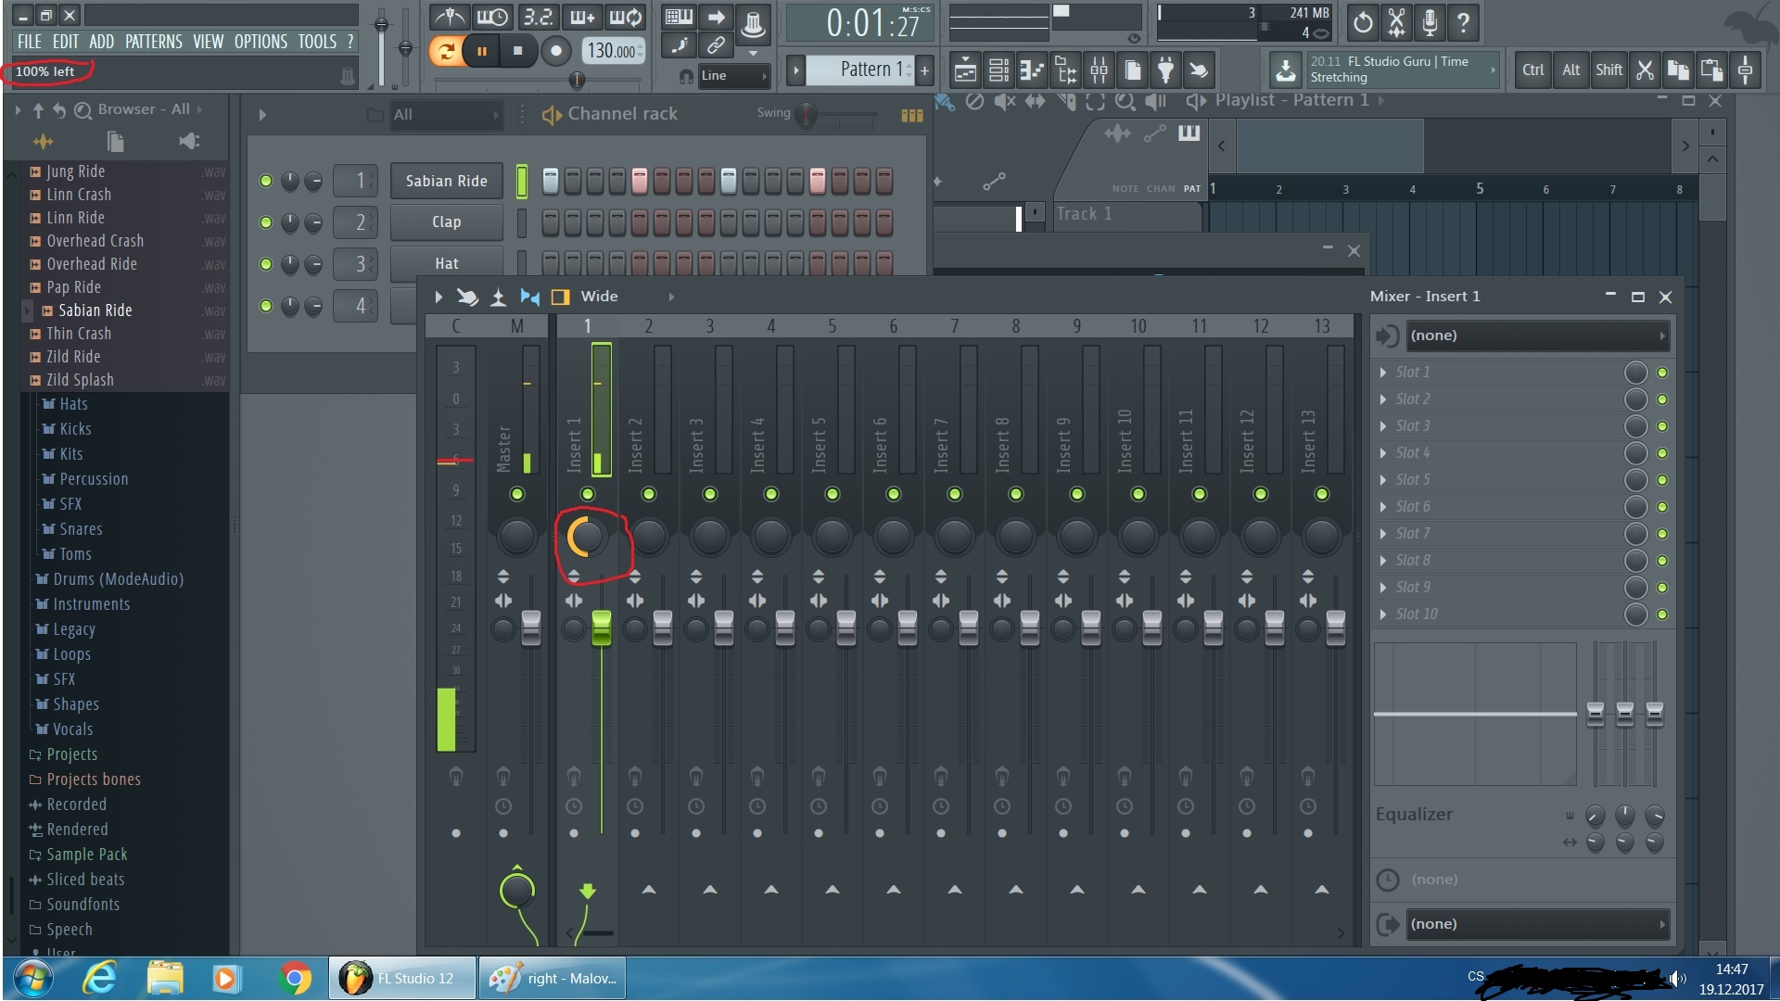Click the stop playback button

coord(517,51)
